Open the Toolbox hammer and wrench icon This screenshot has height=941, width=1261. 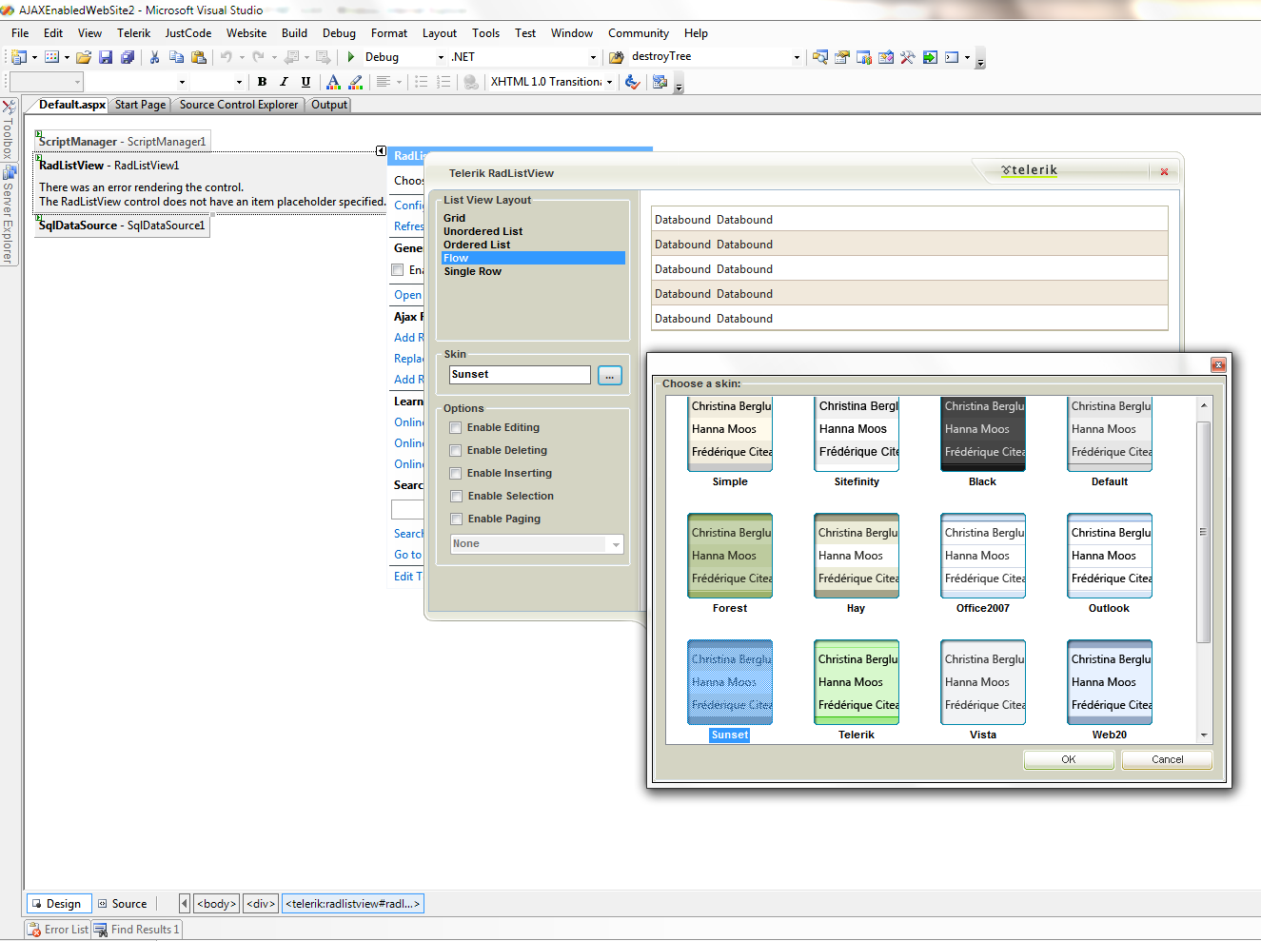[x=908, y=57]
